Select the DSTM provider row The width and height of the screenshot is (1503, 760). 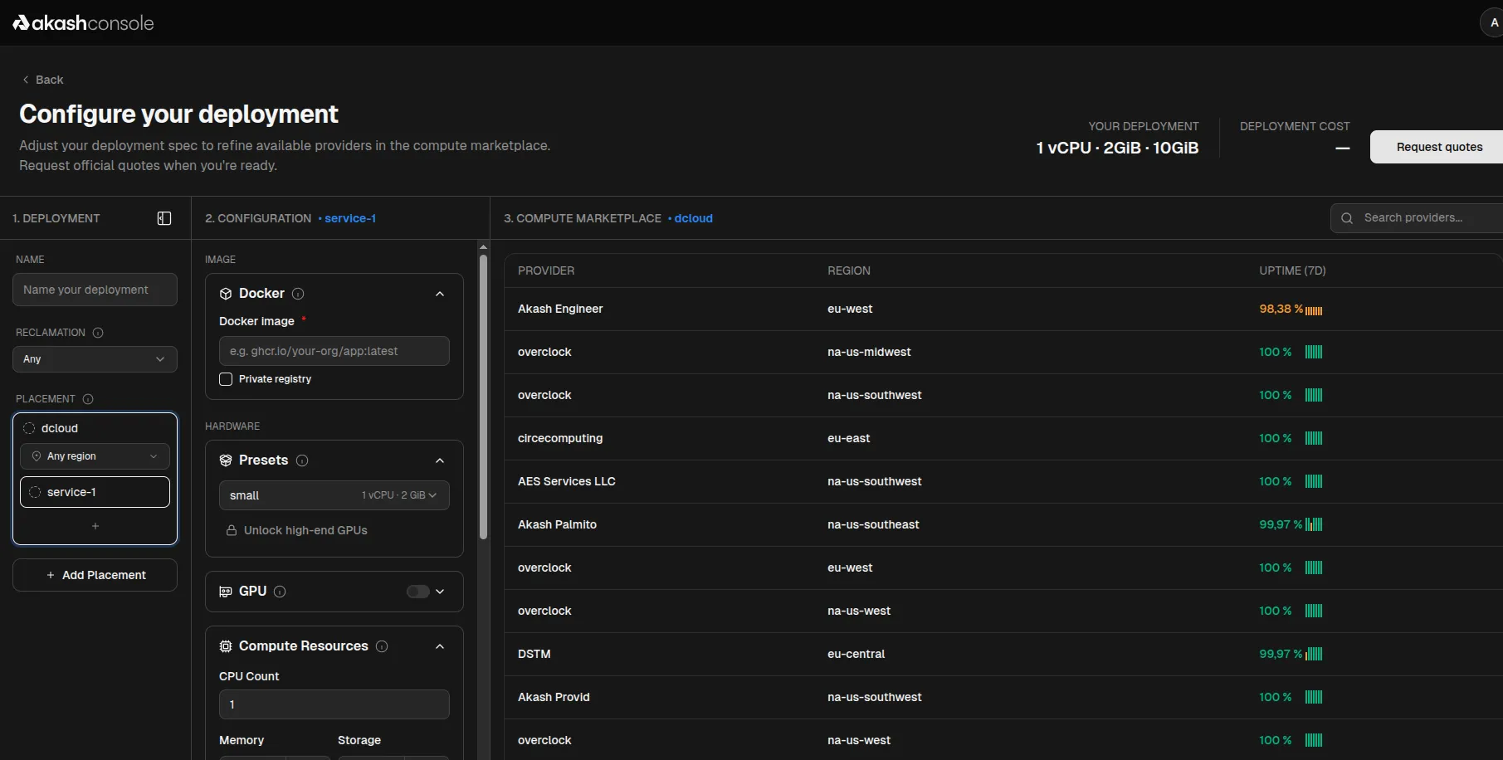[1003, 654]
